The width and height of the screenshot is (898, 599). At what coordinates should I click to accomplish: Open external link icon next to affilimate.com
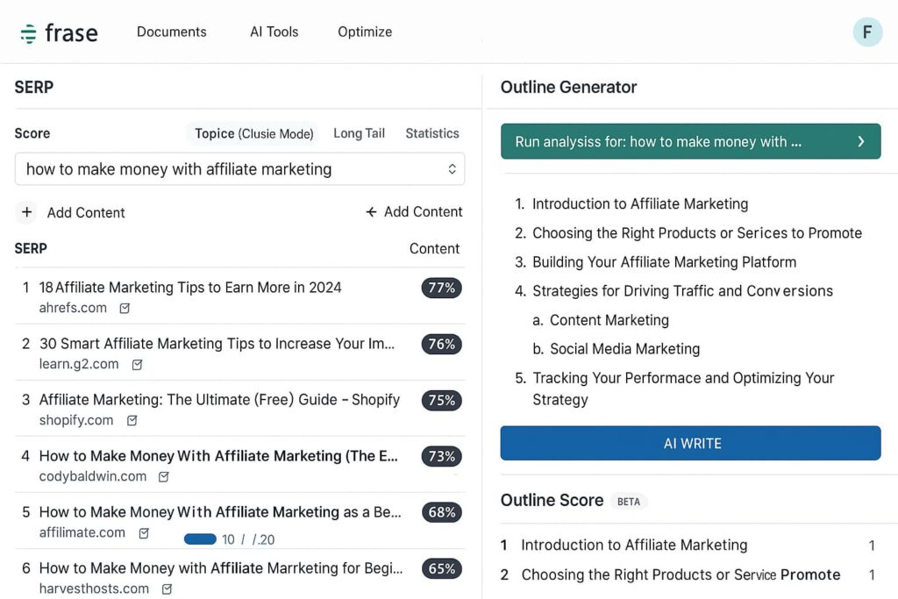click(x=145, y=532)
